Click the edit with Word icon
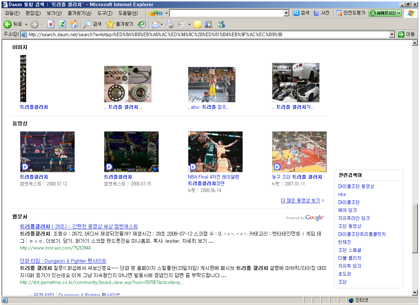420x305 pixels. 181,24
